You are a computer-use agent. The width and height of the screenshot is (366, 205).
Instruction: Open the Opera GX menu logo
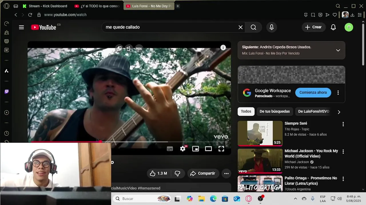click(7, 6)
